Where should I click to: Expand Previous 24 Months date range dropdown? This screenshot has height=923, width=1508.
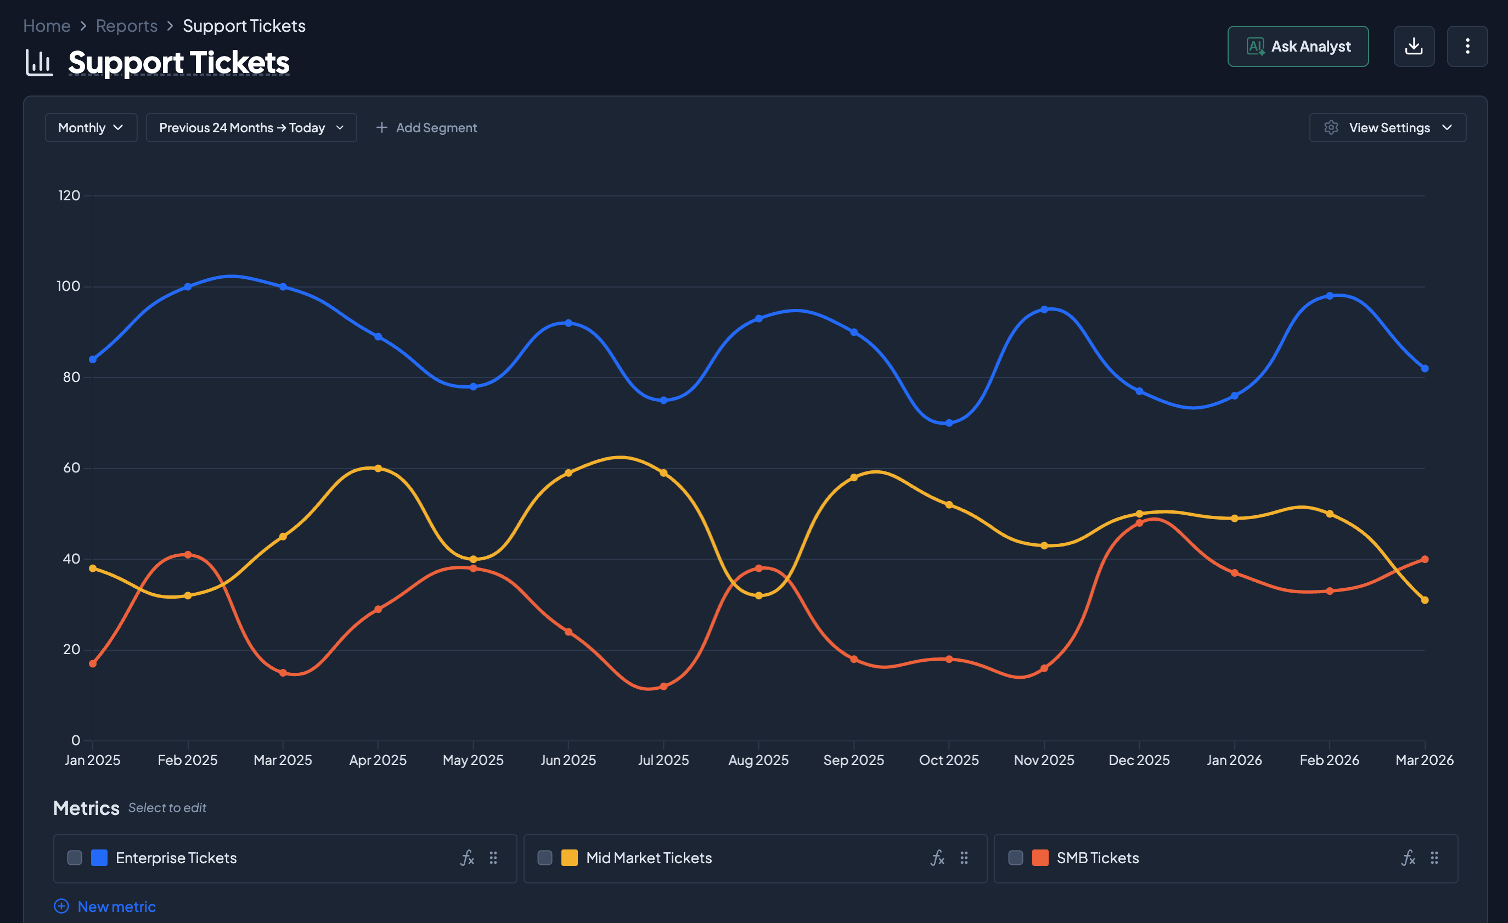[251, 128]
